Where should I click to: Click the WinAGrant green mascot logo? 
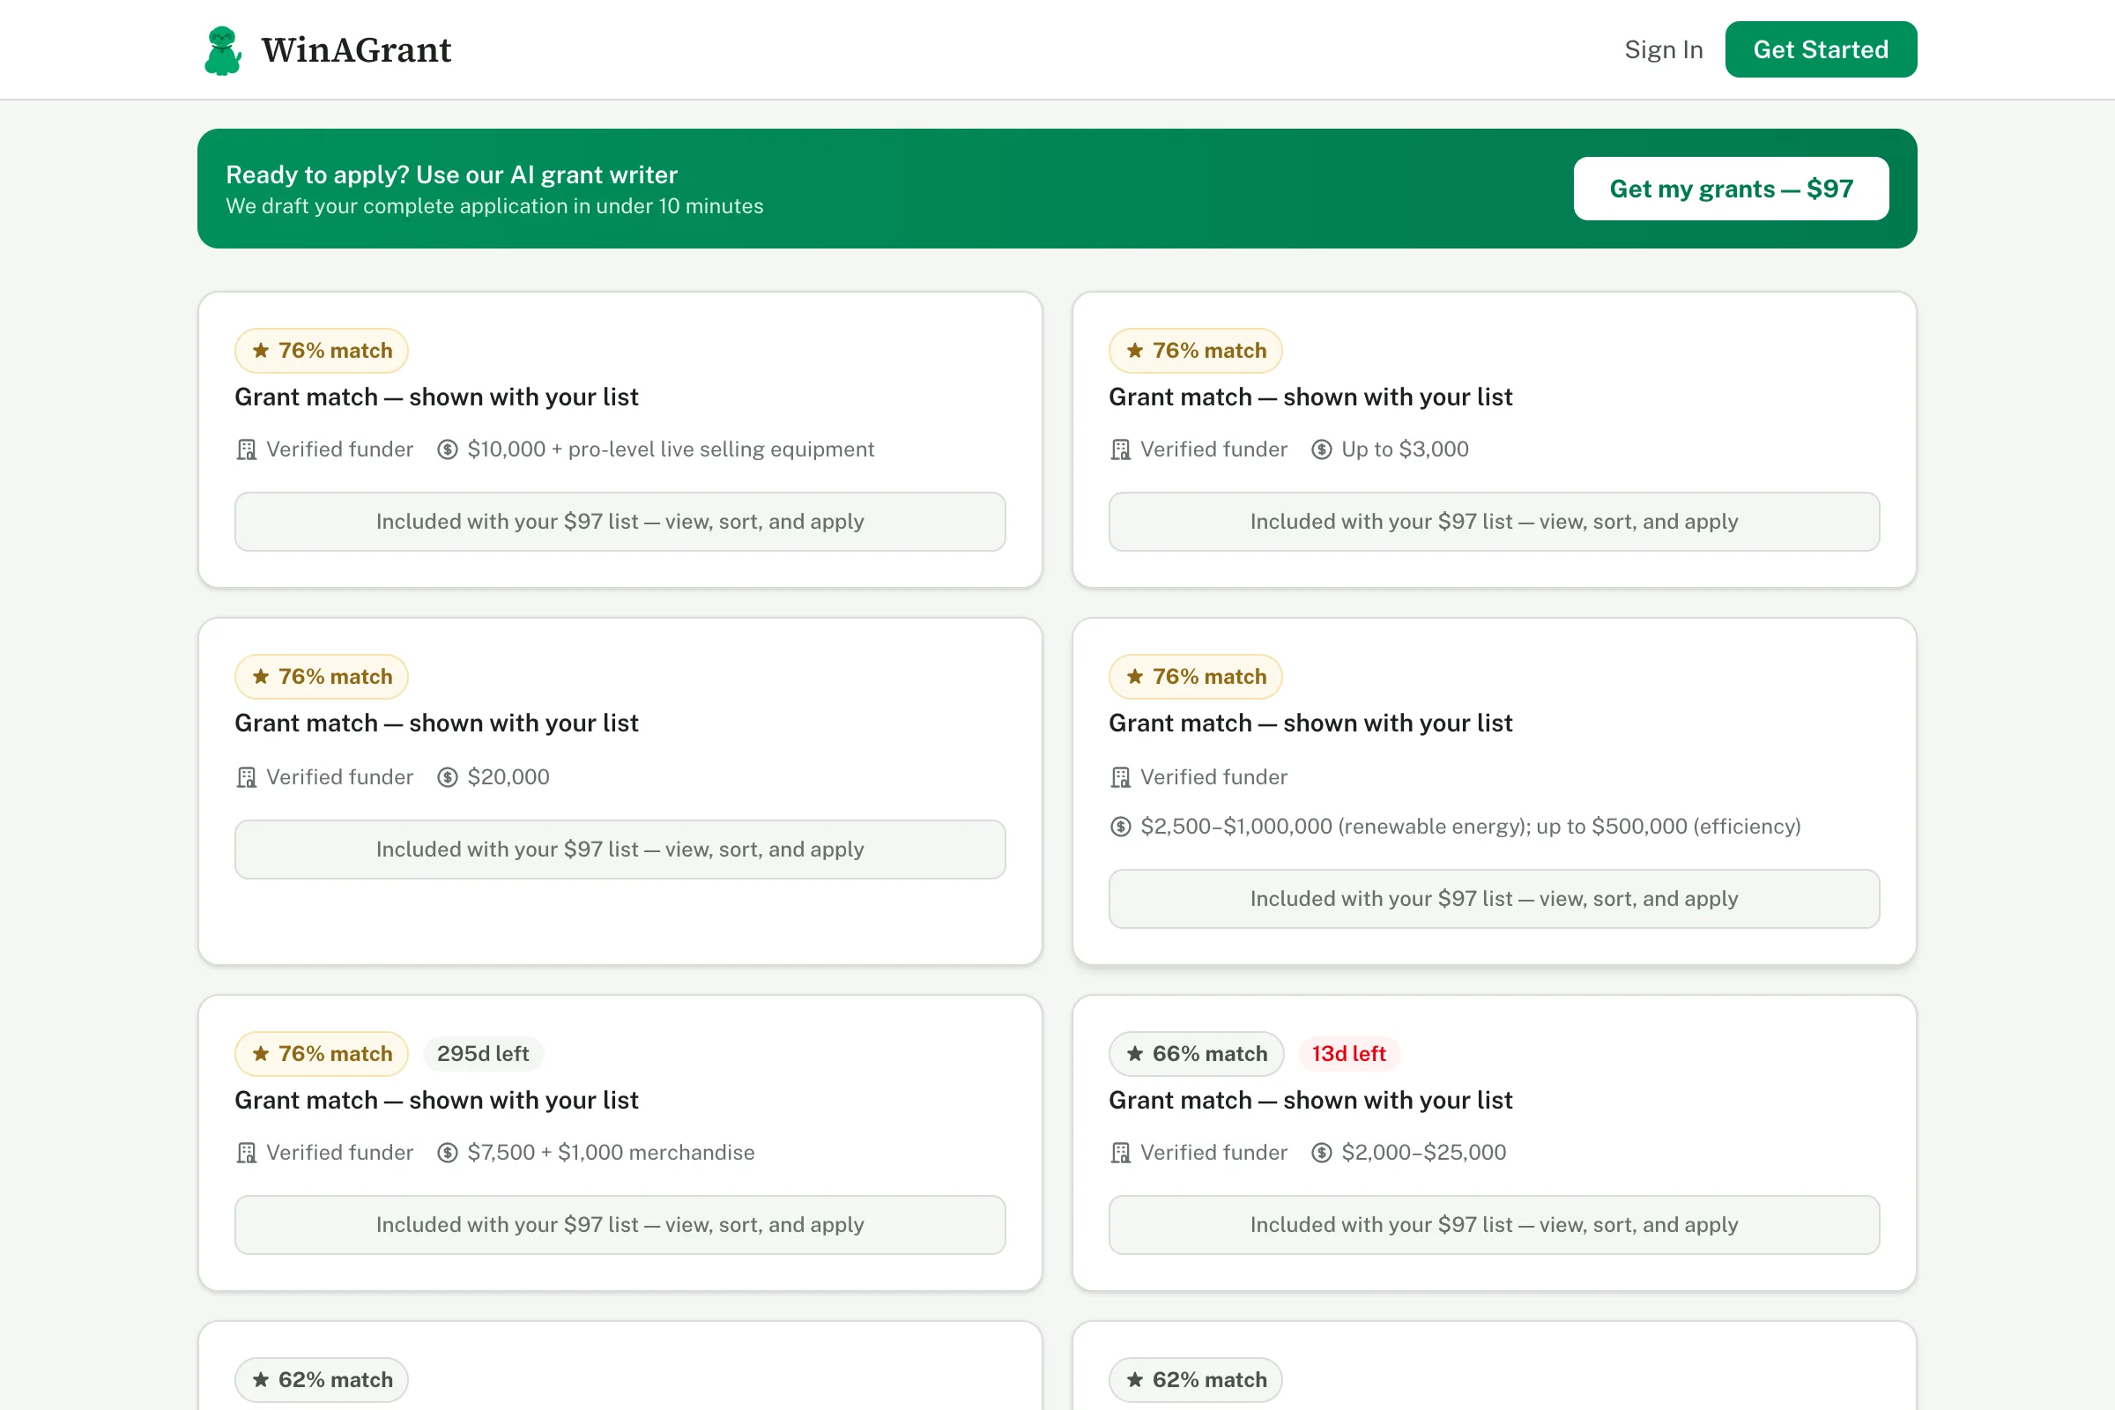222,50
